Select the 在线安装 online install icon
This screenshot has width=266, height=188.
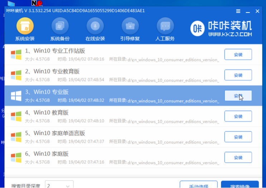[x=95, y=26]
